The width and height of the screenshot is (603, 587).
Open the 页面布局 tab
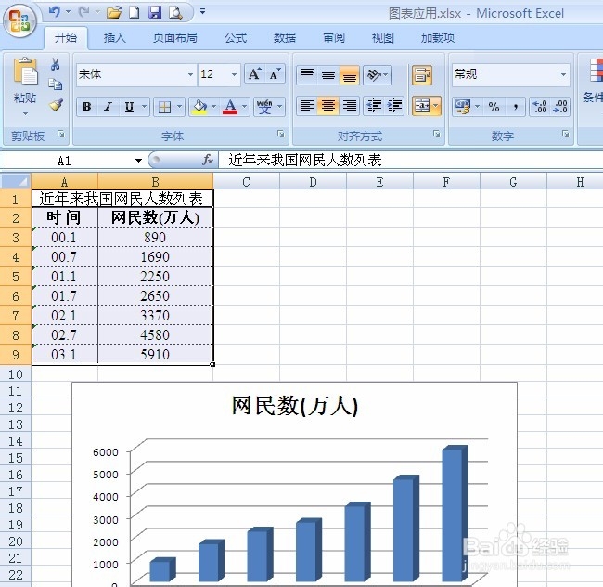click(x=175, y=37)
